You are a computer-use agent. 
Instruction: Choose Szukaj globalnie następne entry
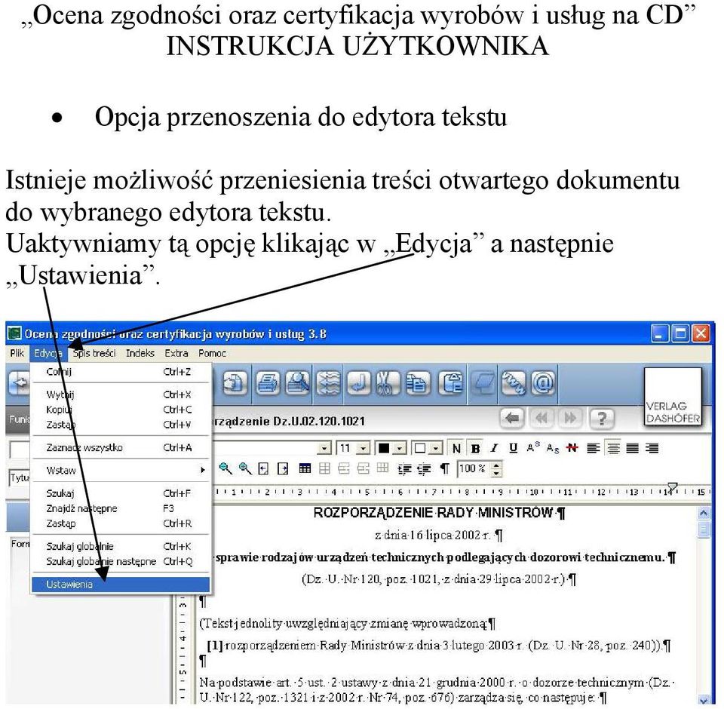[121, 562]
